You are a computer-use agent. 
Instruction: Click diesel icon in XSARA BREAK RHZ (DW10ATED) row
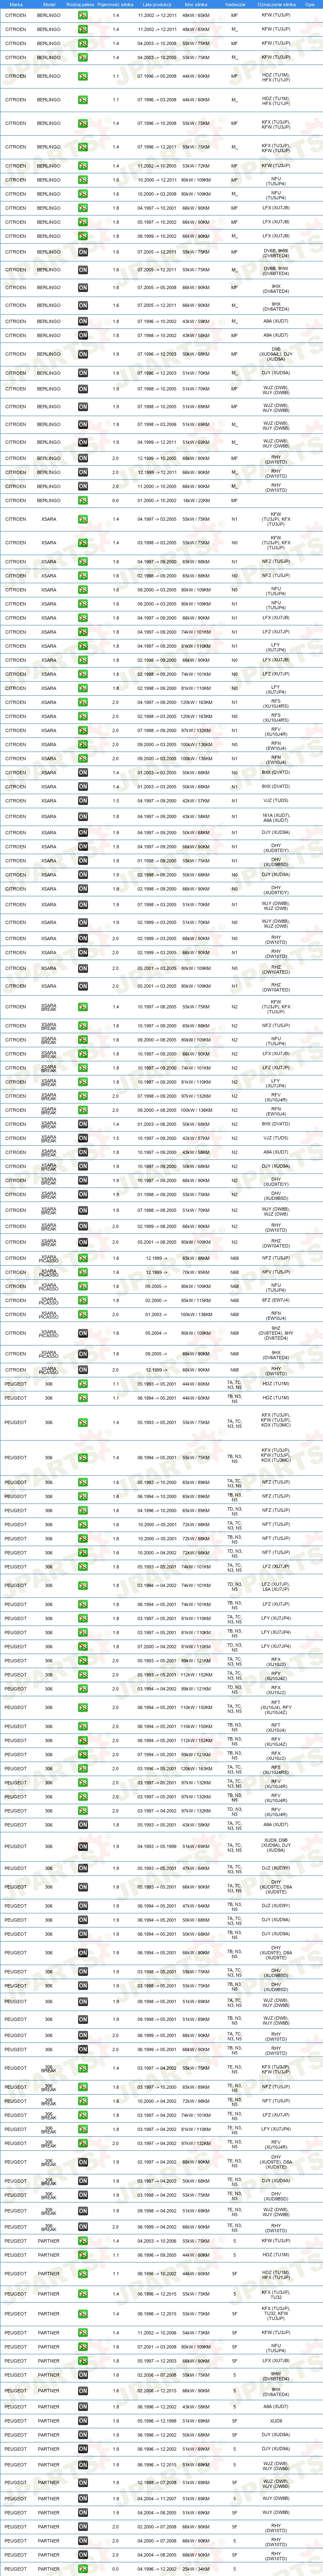83,1243
